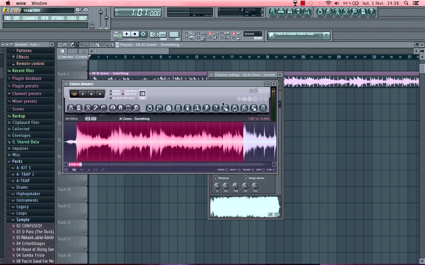Click Edison's RUN script icon
The width and height of the screenshot is (425, 265).
coord(159,109)
